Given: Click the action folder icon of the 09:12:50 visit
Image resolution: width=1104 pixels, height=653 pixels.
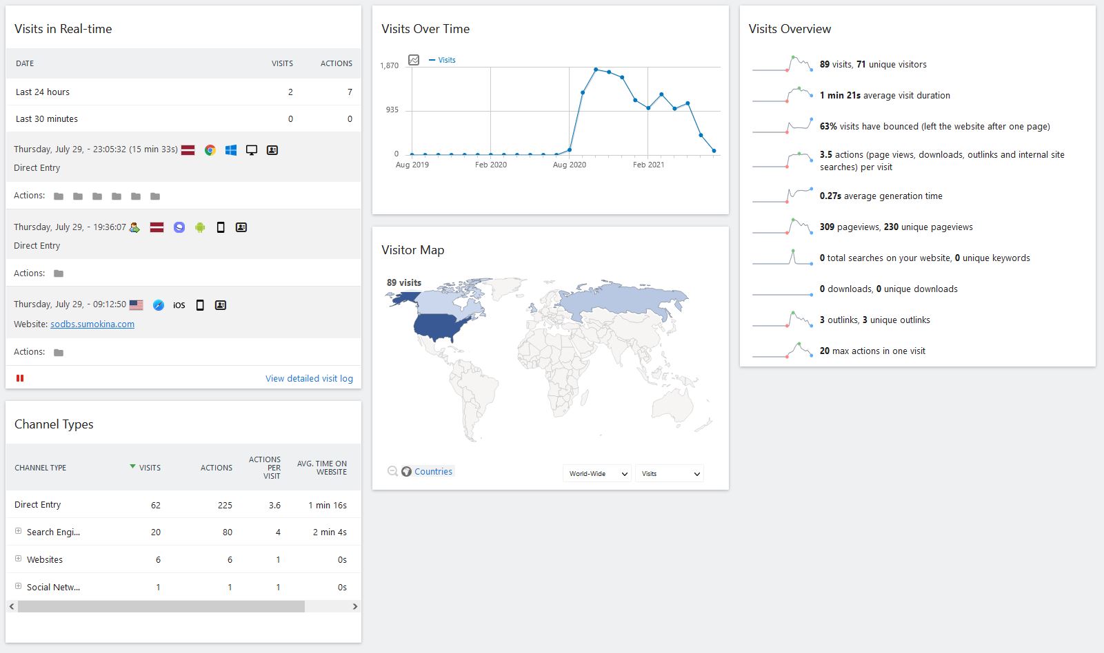Looking at the screenshot, I should click(59, 353).
